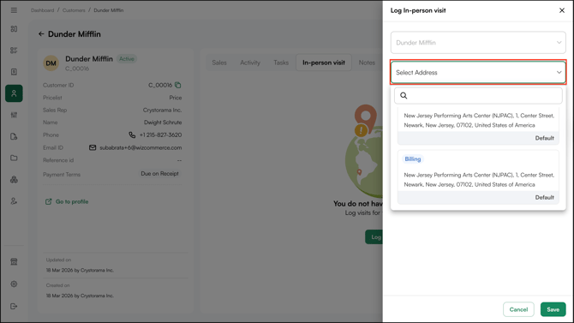Click the Due on Receipt payment term
The image size is (574, 323).
[159, 174]
